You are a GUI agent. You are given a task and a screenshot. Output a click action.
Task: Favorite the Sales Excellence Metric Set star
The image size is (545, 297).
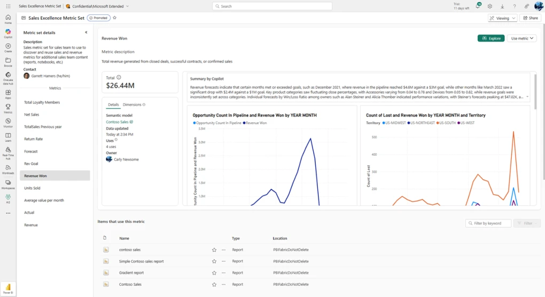(x=115, y=18)
